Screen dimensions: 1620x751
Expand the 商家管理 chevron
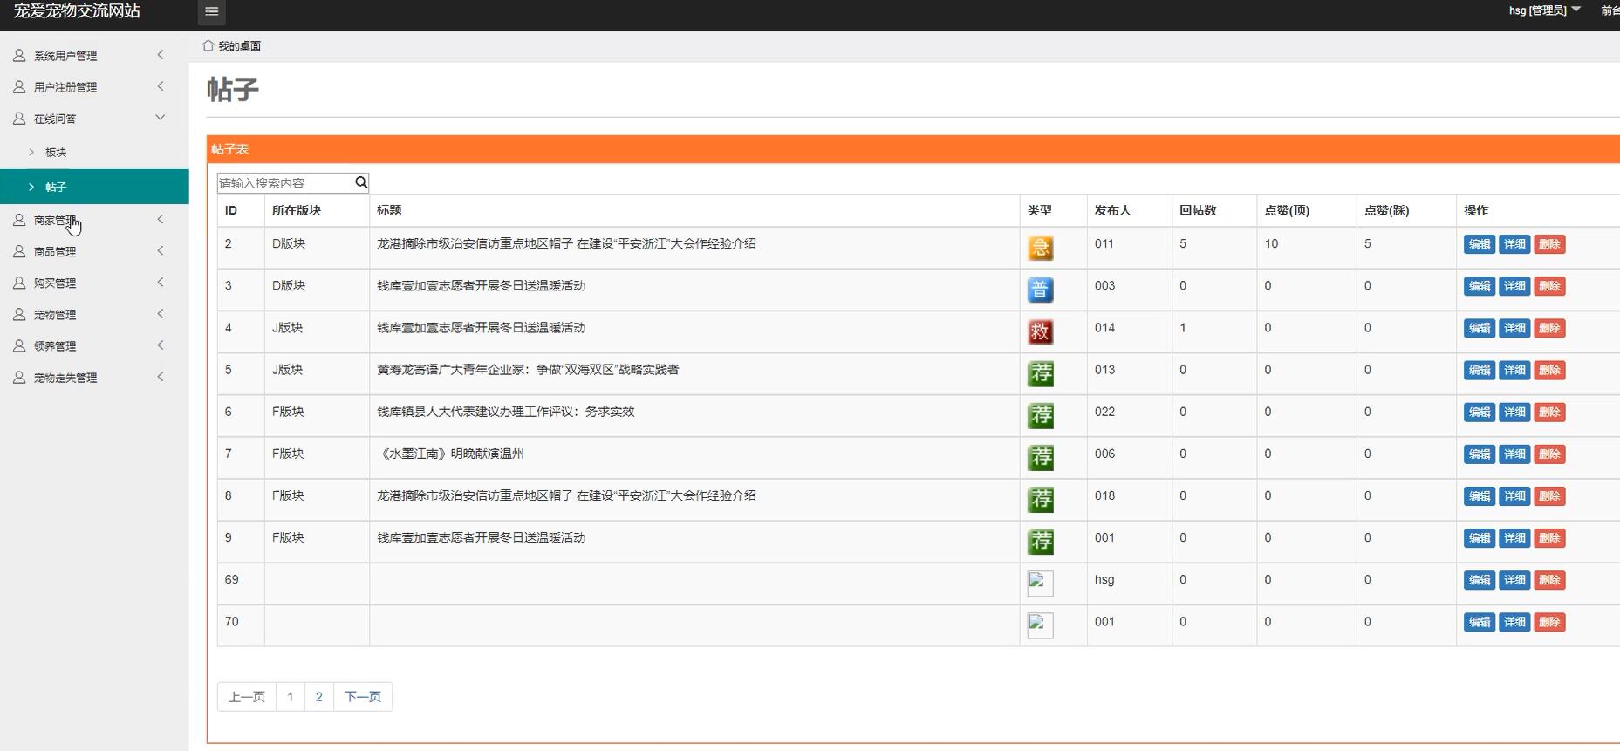(x=161, y=219)
